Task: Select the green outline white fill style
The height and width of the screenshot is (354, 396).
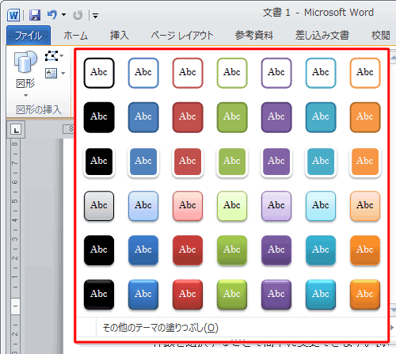Action: tap(232, 73)
